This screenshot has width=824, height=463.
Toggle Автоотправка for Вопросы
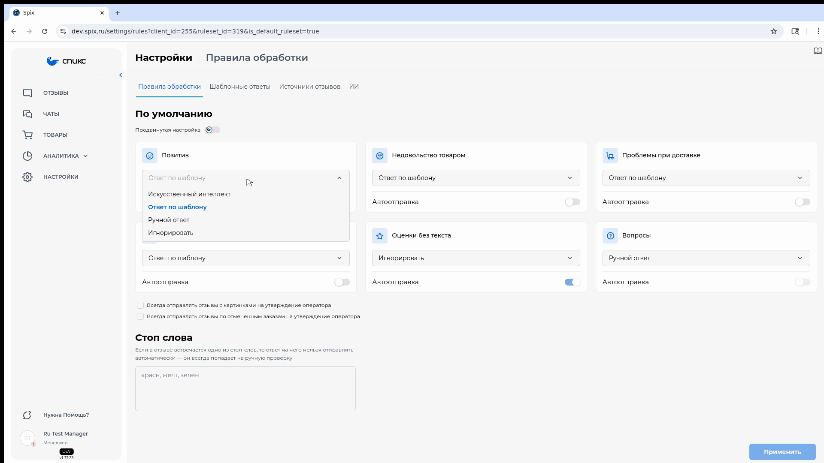pos(802,282)
